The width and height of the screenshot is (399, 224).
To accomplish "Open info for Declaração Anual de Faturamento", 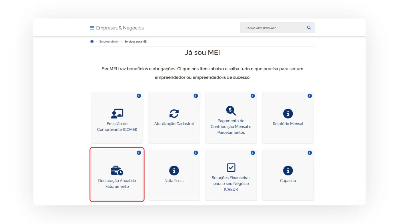I will 139,153.
